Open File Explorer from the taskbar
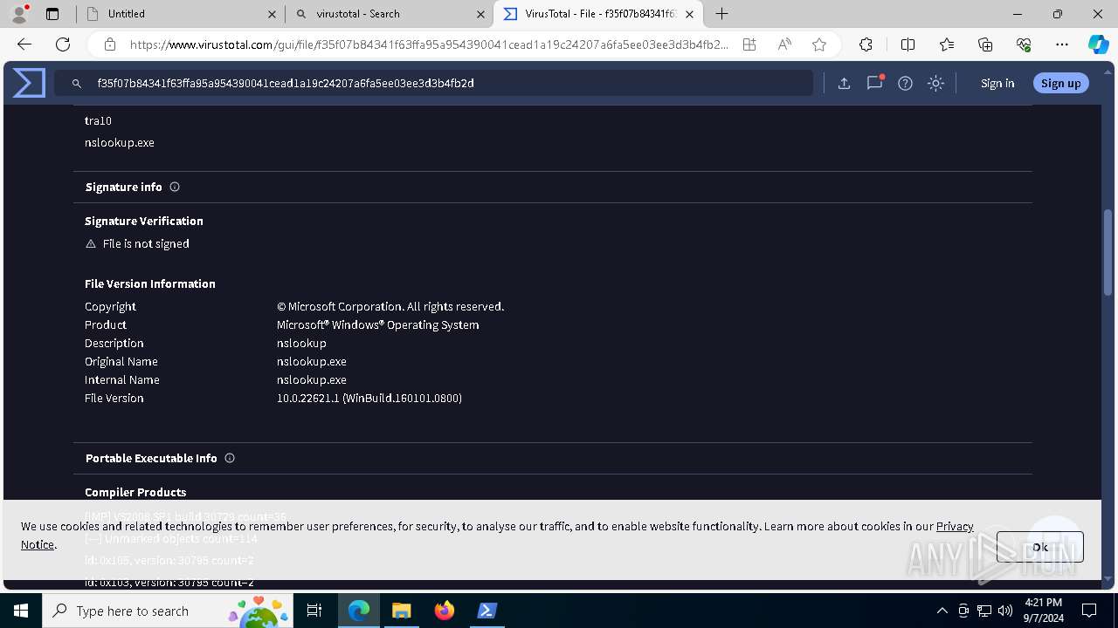 pos(401,611)
